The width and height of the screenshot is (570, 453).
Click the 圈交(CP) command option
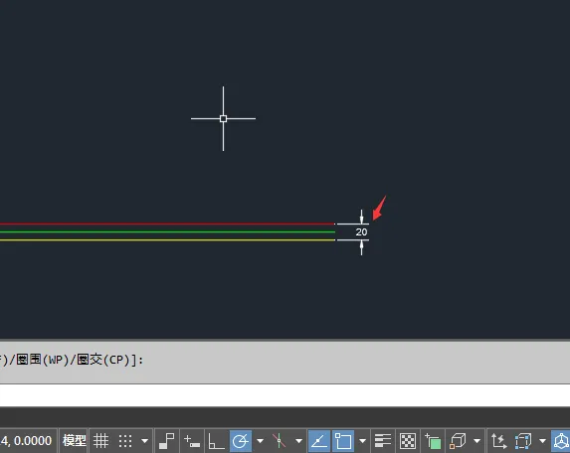(x=104, y=360)
